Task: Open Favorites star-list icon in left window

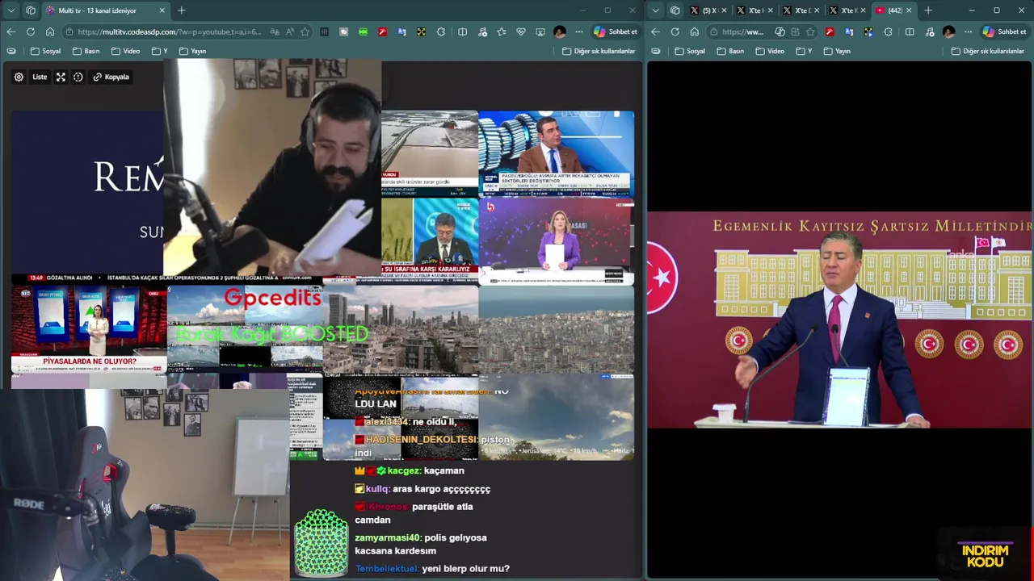Action: coord(502,31)
